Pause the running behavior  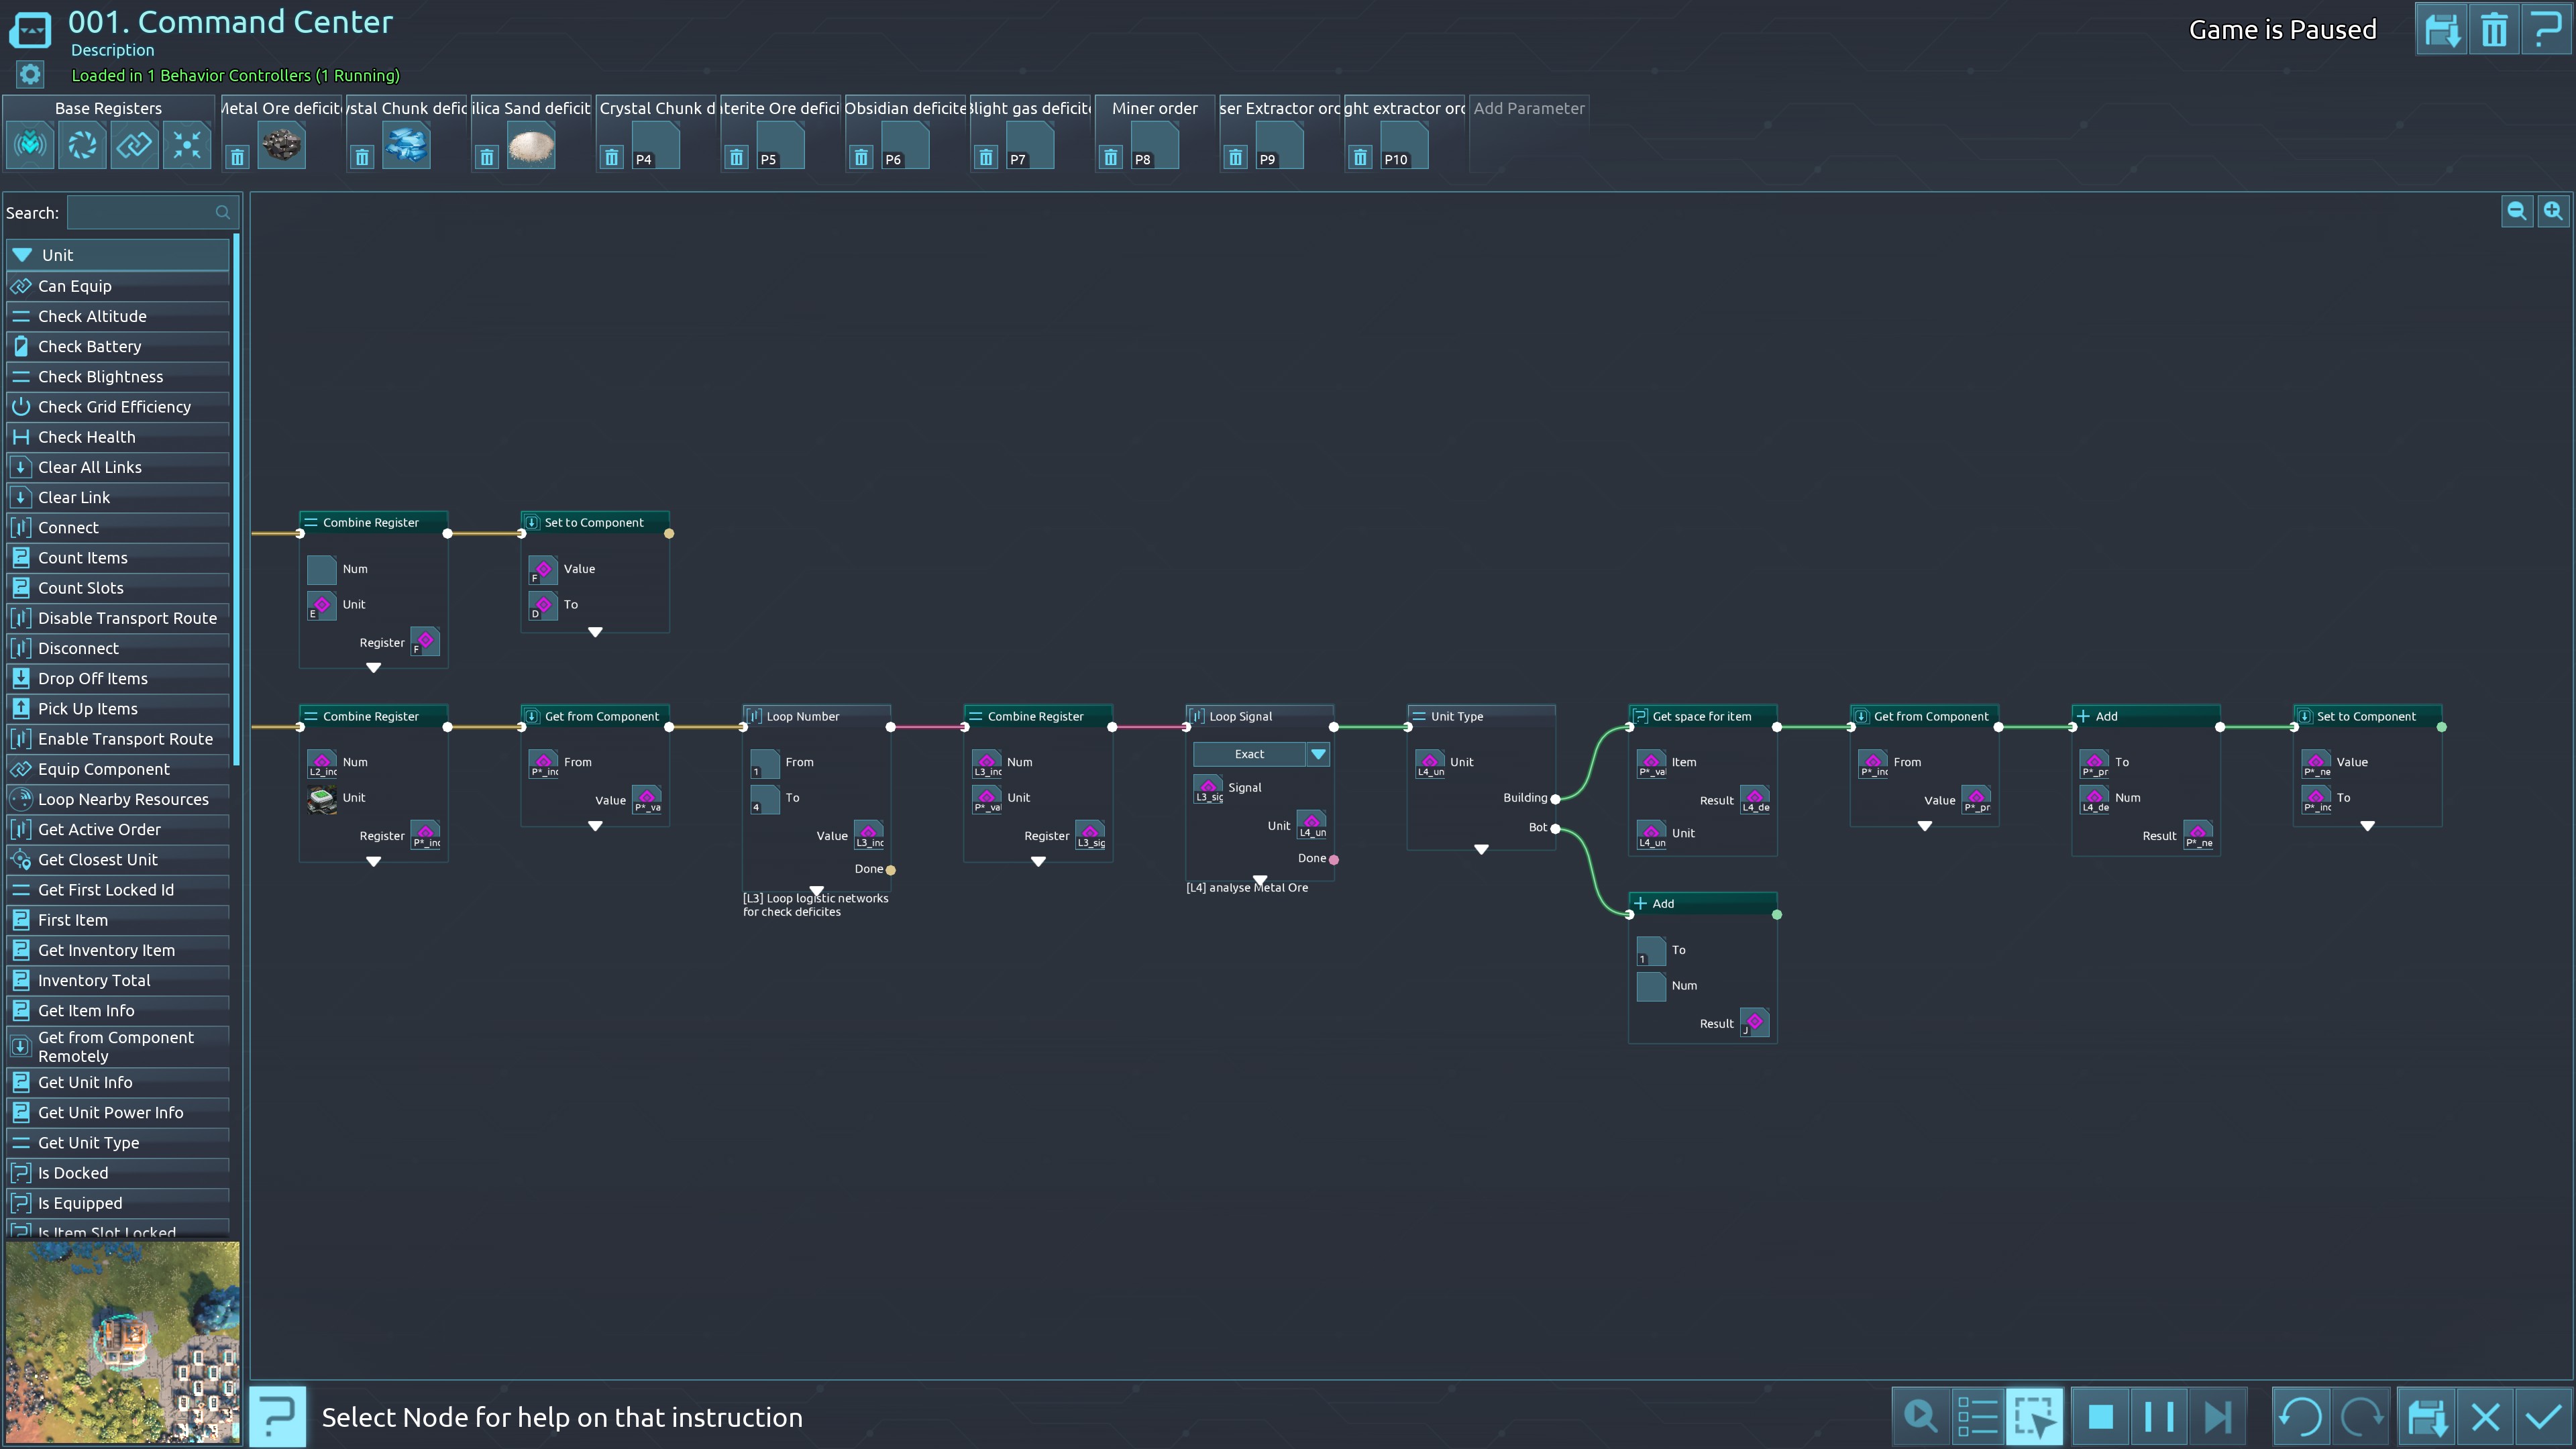click(x=2159, y=1416)
